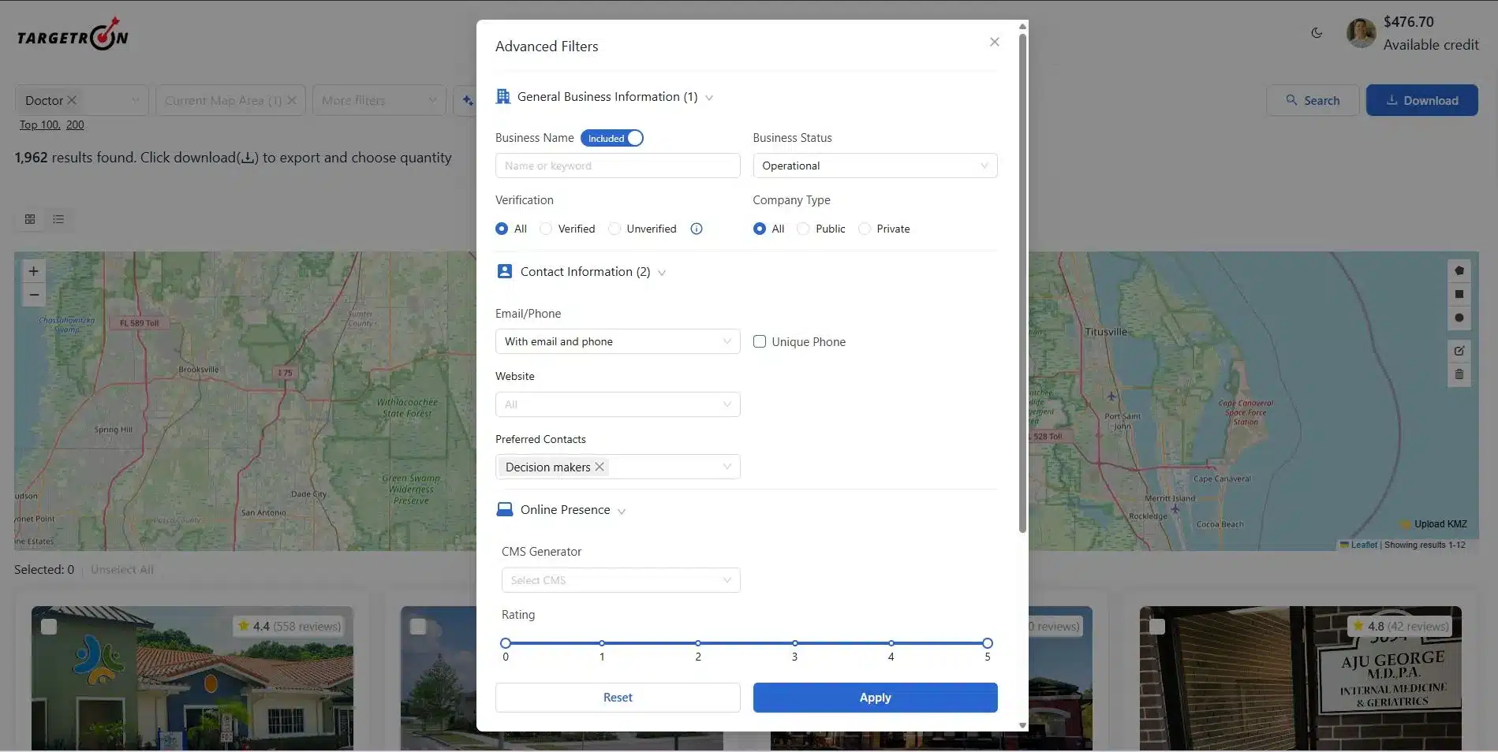1498x752 pixels.
Task: Click the verification info icon
Action: coord(697,229)
